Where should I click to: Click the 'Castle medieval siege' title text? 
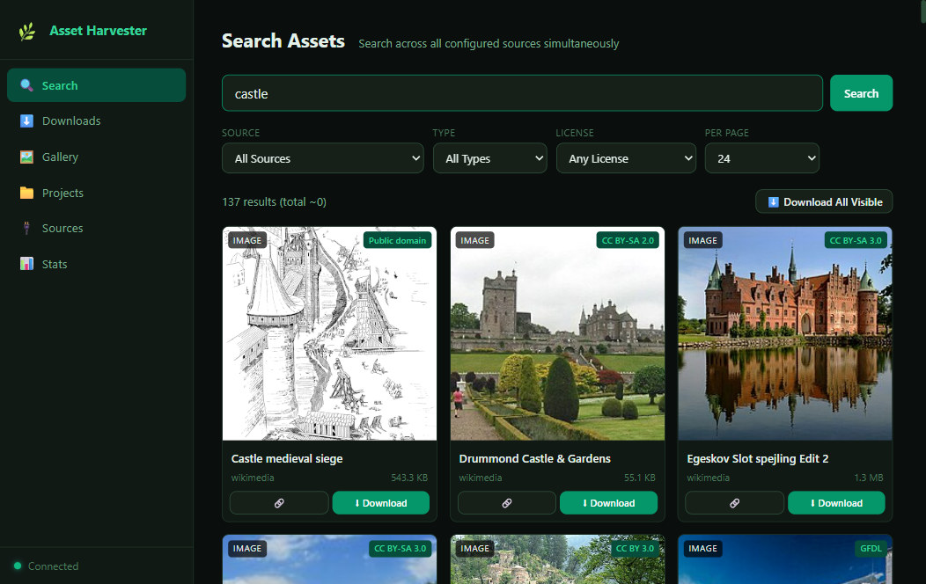(x=287, y=458)
